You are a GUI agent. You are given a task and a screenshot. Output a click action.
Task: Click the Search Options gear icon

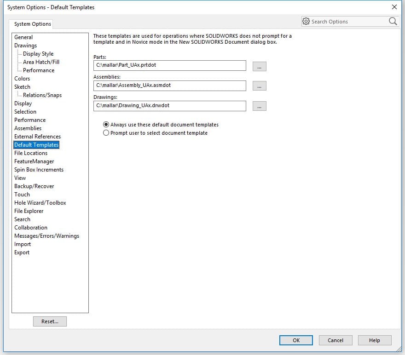pos(306,21)
